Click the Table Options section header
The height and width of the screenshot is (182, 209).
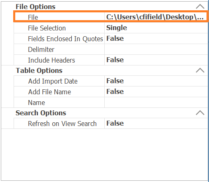click(x=39, y=70)
